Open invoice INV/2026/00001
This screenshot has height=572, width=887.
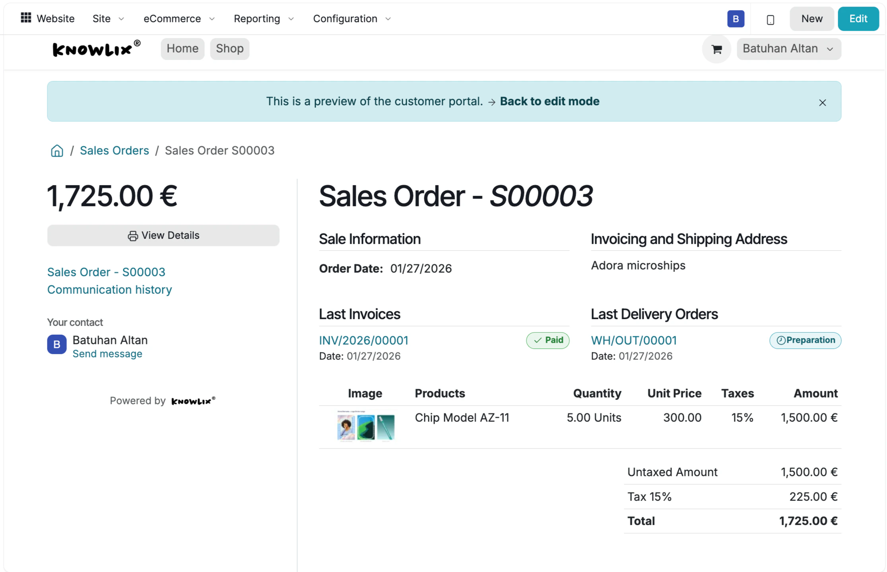[x=363, y=340]
